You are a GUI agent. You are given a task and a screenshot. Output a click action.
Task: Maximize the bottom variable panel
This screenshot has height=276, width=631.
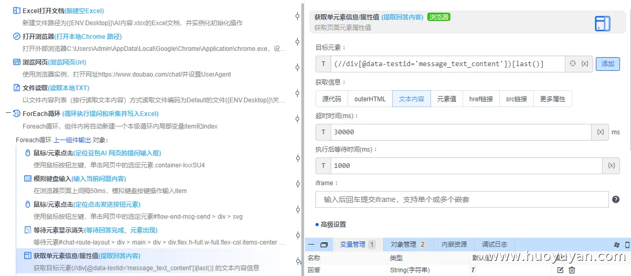coord(324,245)
